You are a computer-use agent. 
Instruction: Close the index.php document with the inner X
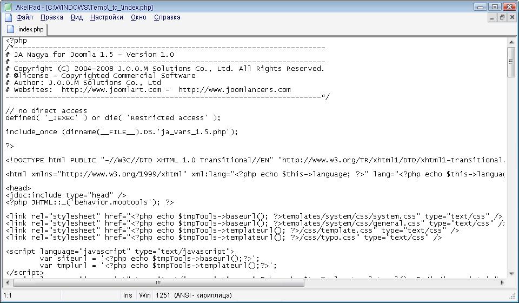(511, 17)
